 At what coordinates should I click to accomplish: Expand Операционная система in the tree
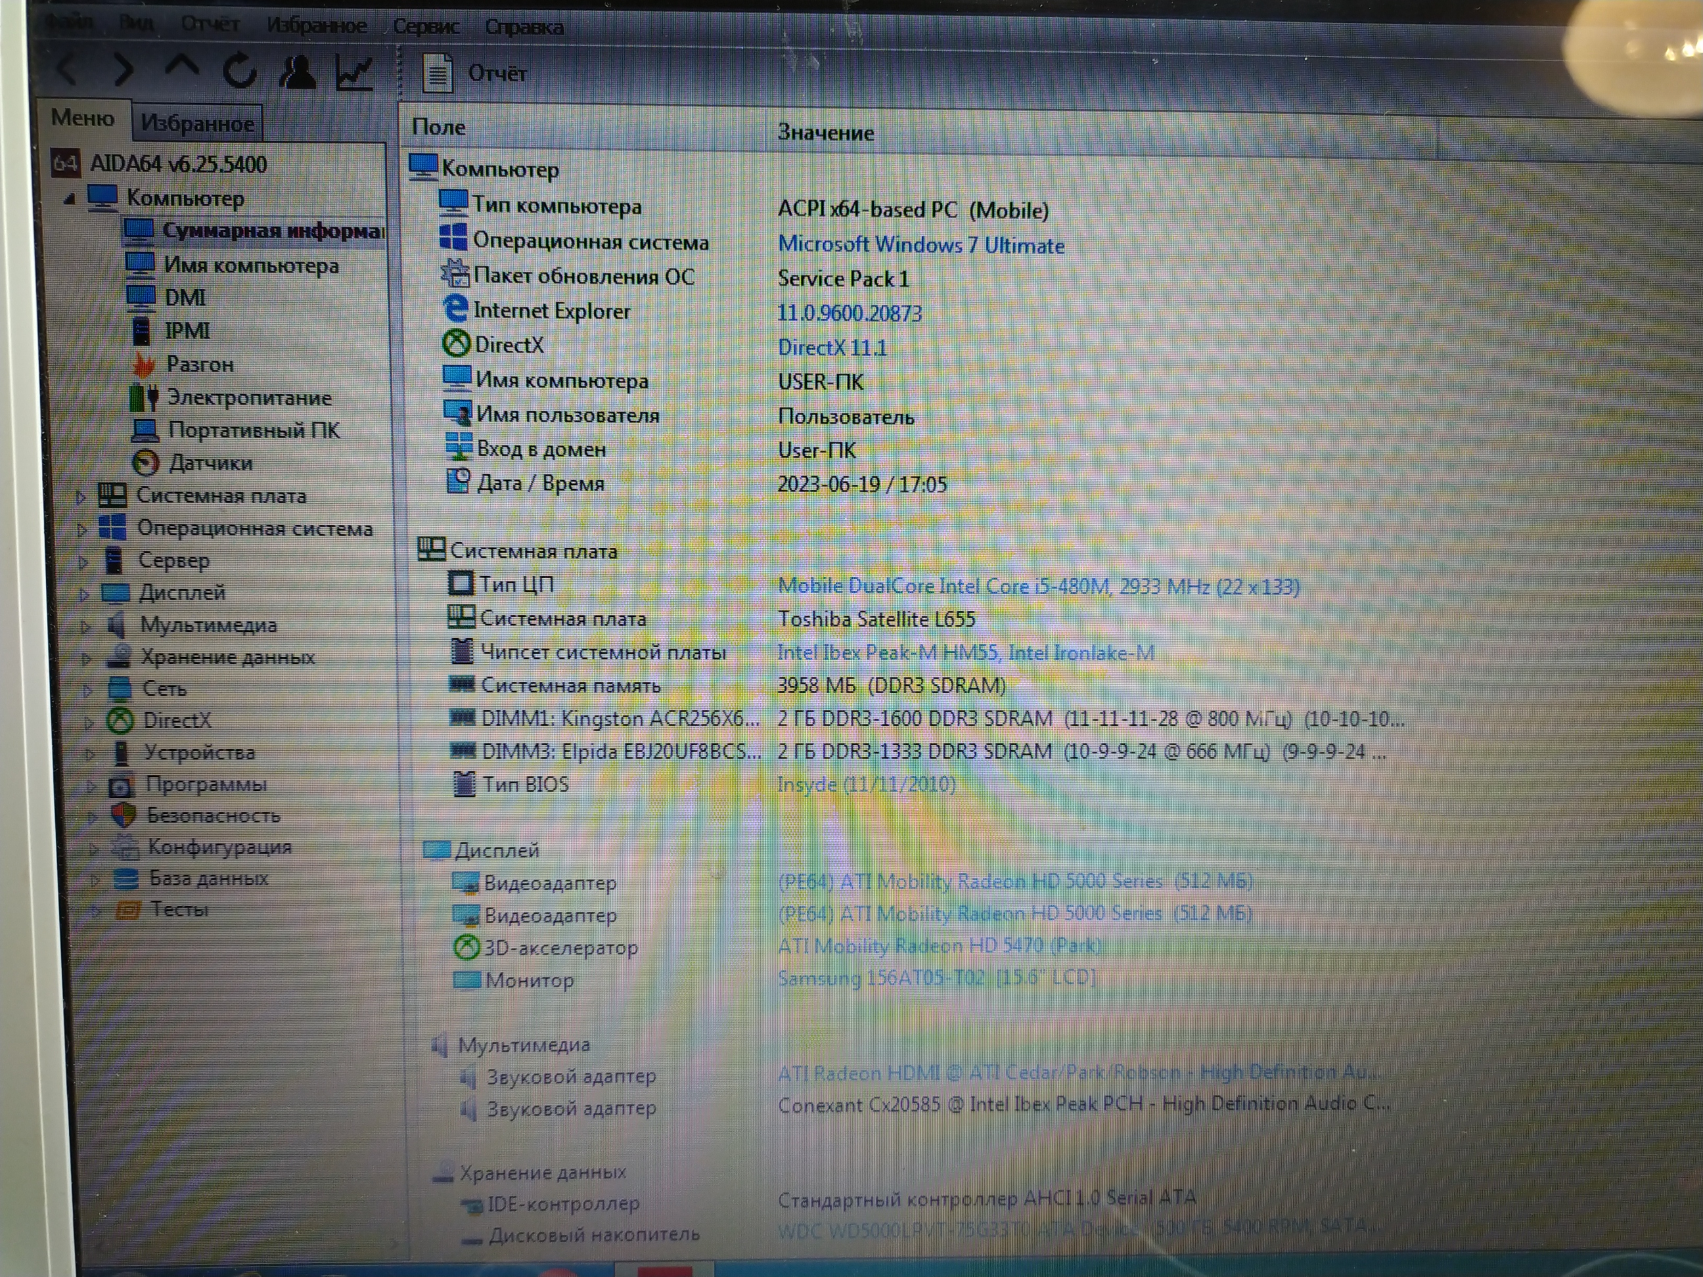(x=82, y=529)
